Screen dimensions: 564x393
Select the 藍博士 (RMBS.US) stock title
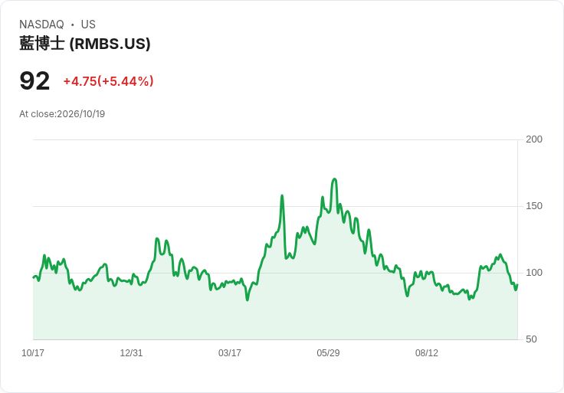[x=85, y=44]
